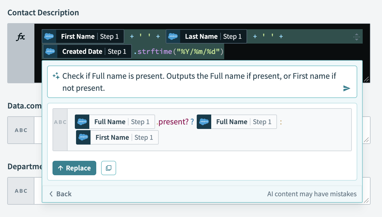Click Salesforce icon on Created Date pill
The height and width of the screenshot is (217, 382).
pyautogui.click(x=50, y=51)
